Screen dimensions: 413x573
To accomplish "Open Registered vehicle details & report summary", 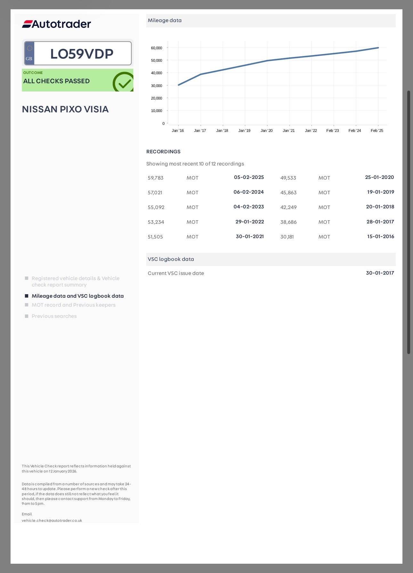I will pyautogui.click(x=75, y=281).
